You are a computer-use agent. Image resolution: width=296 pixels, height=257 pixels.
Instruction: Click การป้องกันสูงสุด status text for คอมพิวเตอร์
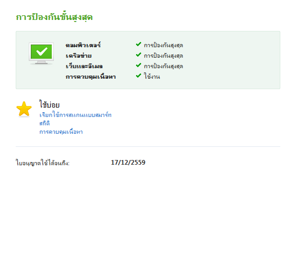(x=163, y=45)
